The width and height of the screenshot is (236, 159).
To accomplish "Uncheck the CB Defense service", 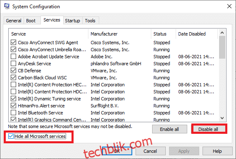I will click(13, 71).
